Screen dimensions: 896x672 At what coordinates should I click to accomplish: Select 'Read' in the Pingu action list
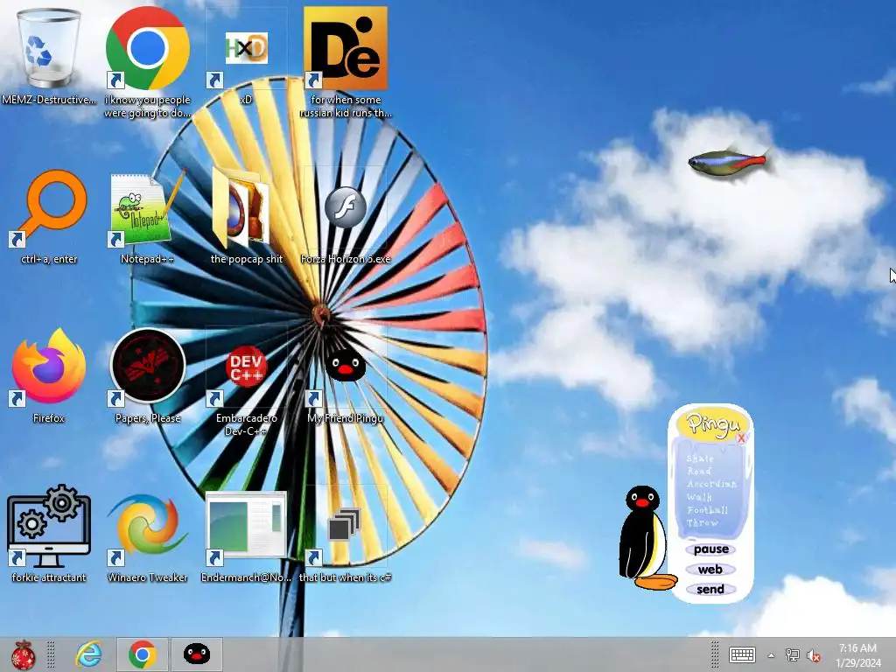click(699, 472)
